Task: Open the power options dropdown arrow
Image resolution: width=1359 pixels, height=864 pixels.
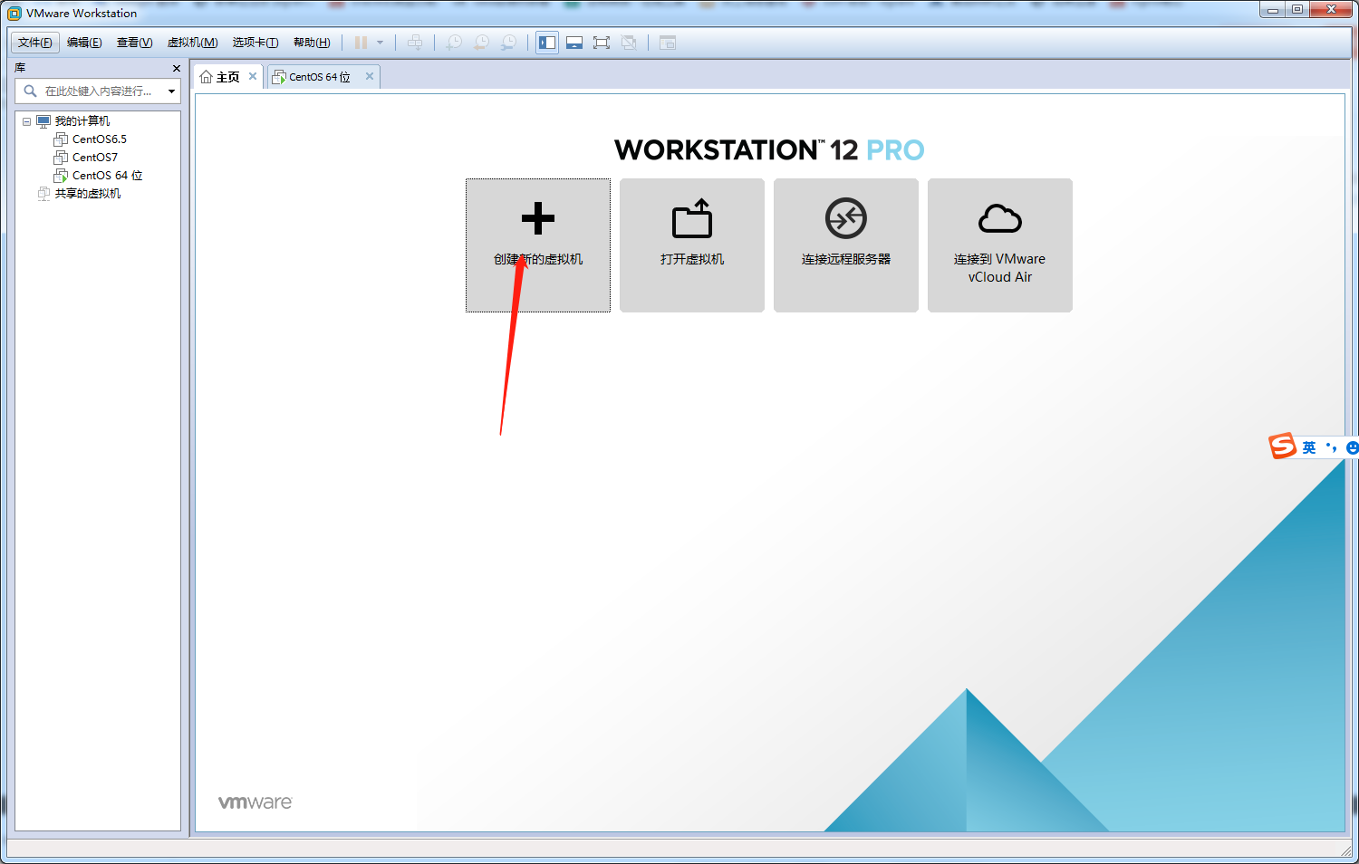Action: (x=380, y=43)
